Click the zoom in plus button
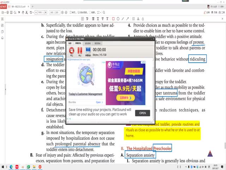Viewport: 226px width, 170px height. [x=46, y=12]
